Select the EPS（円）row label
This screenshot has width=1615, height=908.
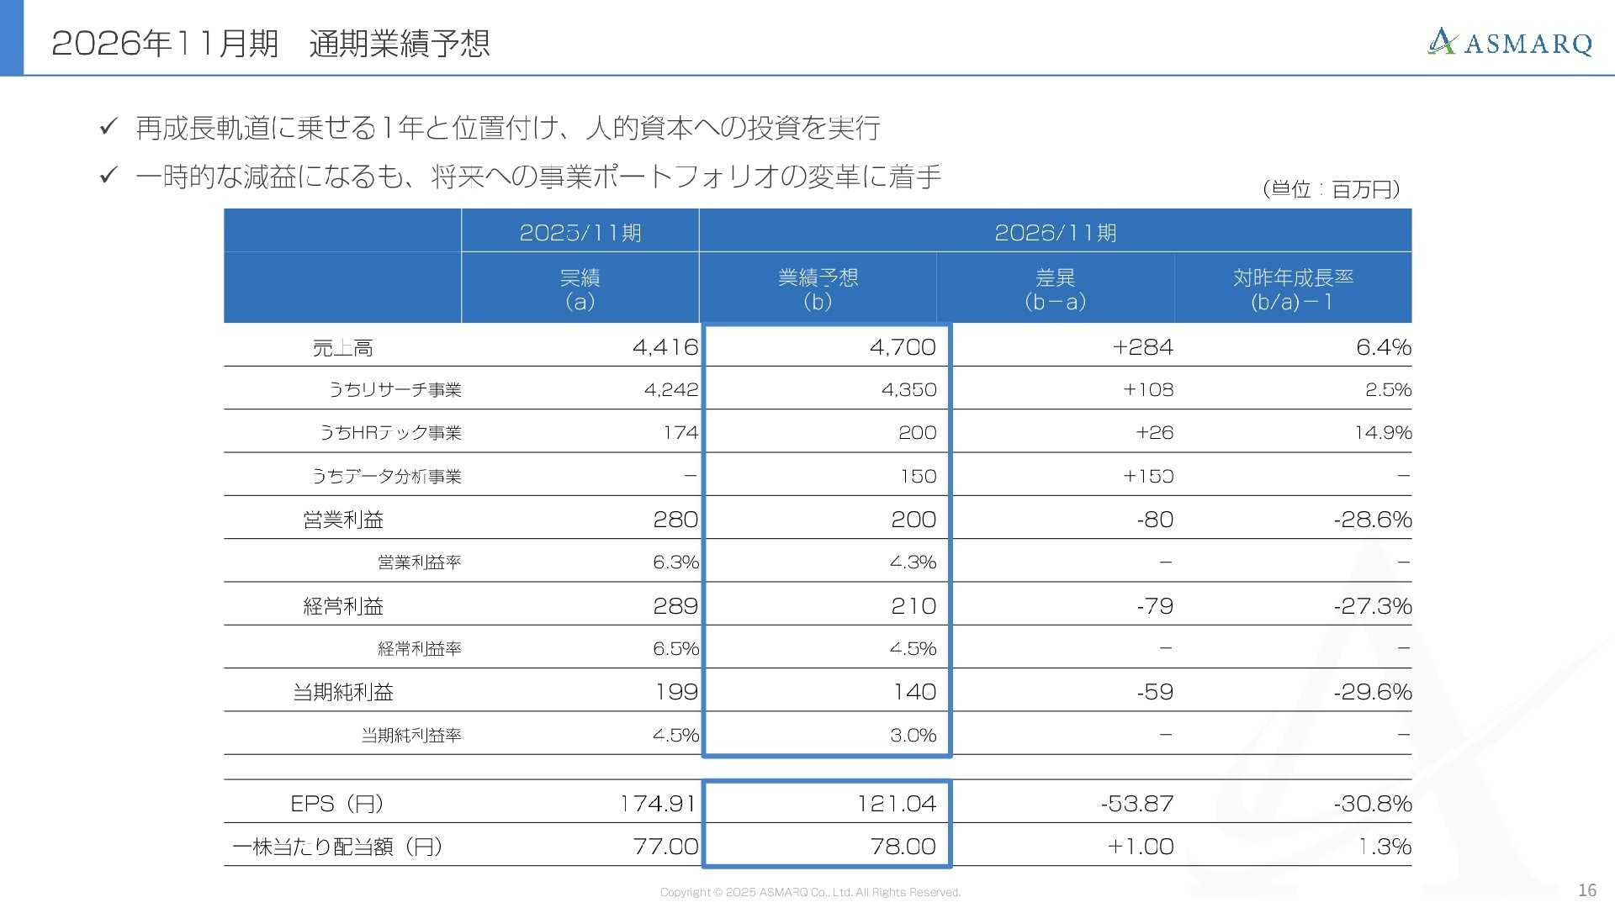click(x=336, y=803)
